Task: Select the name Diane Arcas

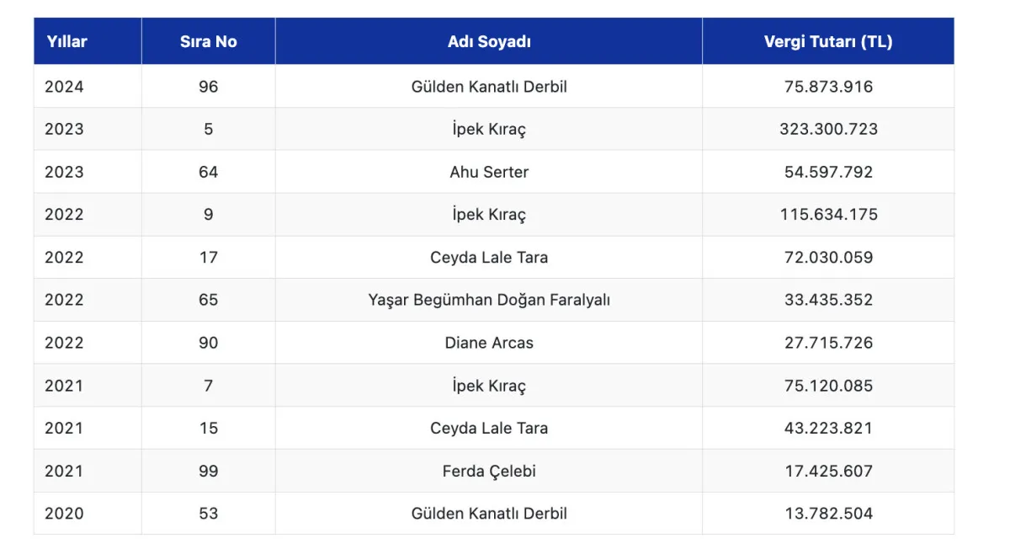Action: pos(489,343)
